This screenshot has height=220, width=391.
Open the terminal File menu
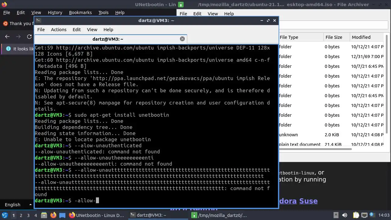[x=41, y=30]
